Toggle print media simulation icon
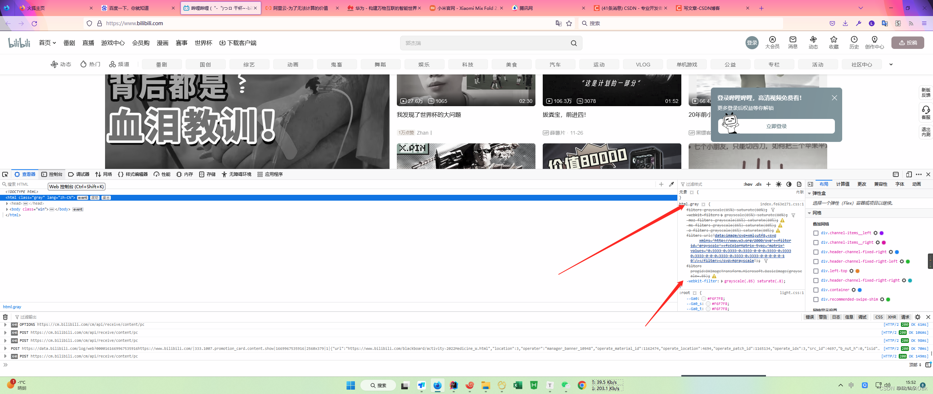The image size is (933, 394). point(799,184)
